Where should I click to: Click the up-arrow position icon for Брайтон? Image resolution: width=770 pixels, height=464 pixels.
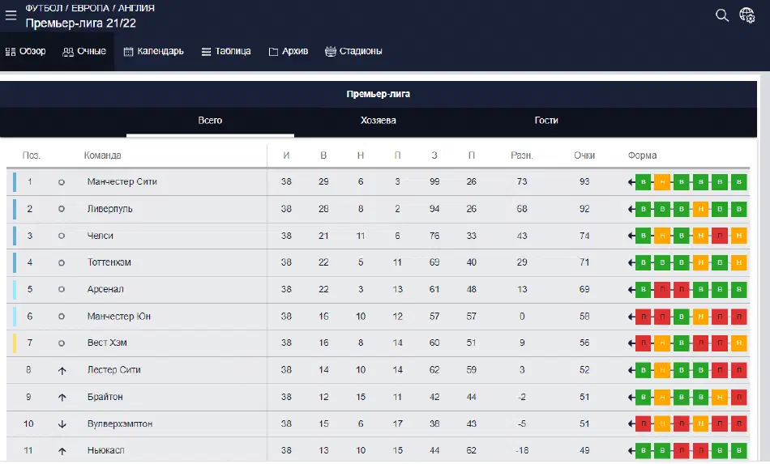point(62,398)
